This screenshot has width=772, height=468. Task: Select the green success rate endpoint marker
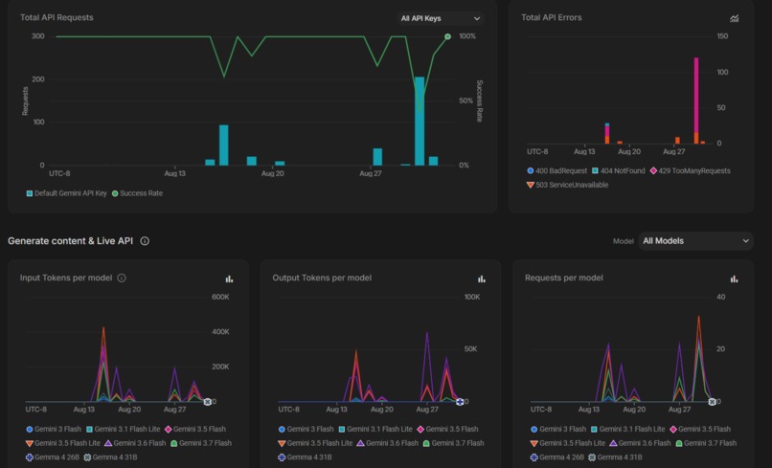447,36
